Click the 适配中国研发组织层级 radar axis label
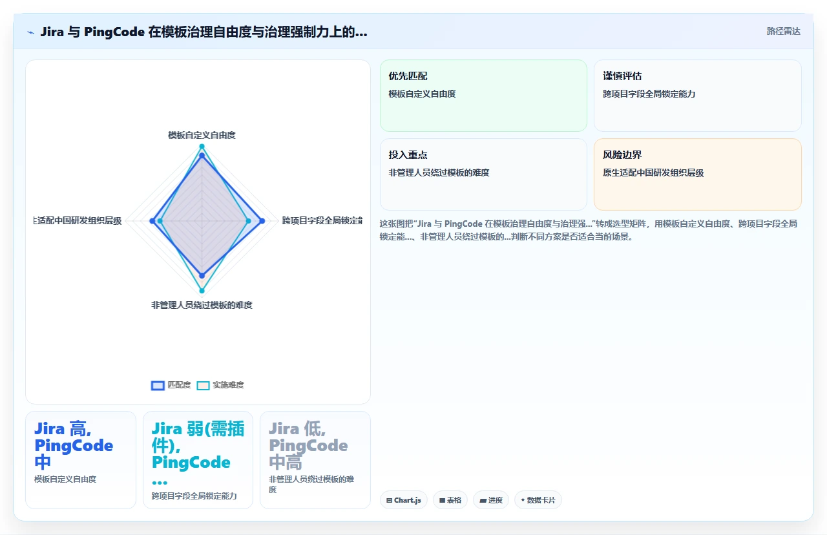The image size is (827, 535). [78, 220]
